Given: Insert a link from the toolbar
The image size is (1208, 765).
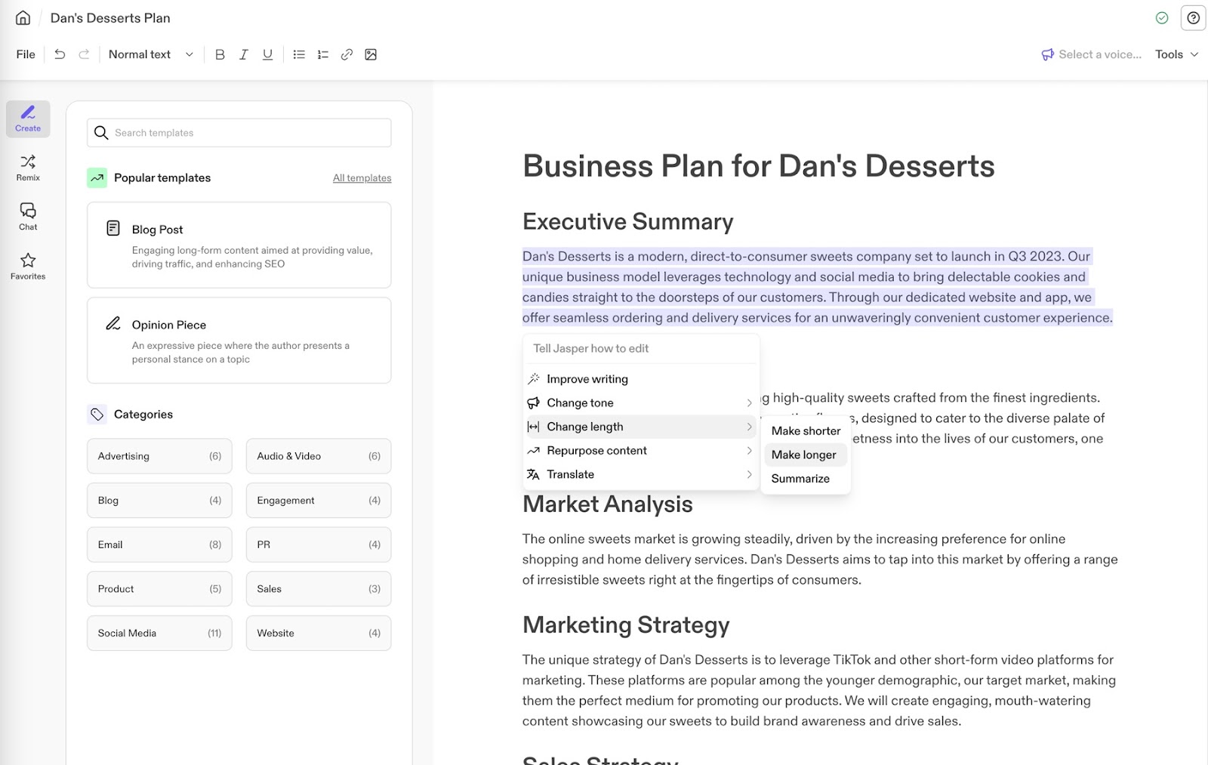Looking at the screenshot, I should tap(347, 54).
